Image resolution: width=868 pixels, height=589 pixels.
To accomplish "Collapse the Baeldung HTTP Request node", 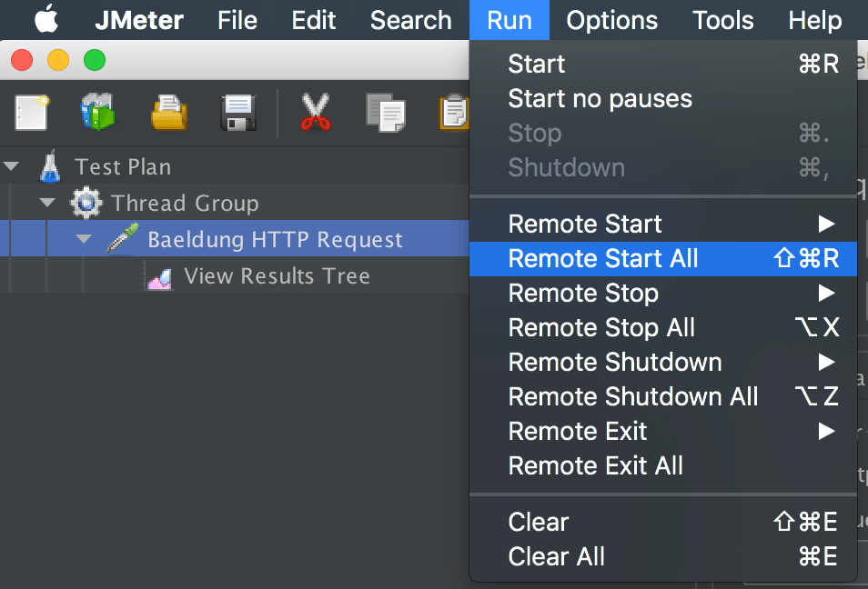I will (x=85, y=239).
